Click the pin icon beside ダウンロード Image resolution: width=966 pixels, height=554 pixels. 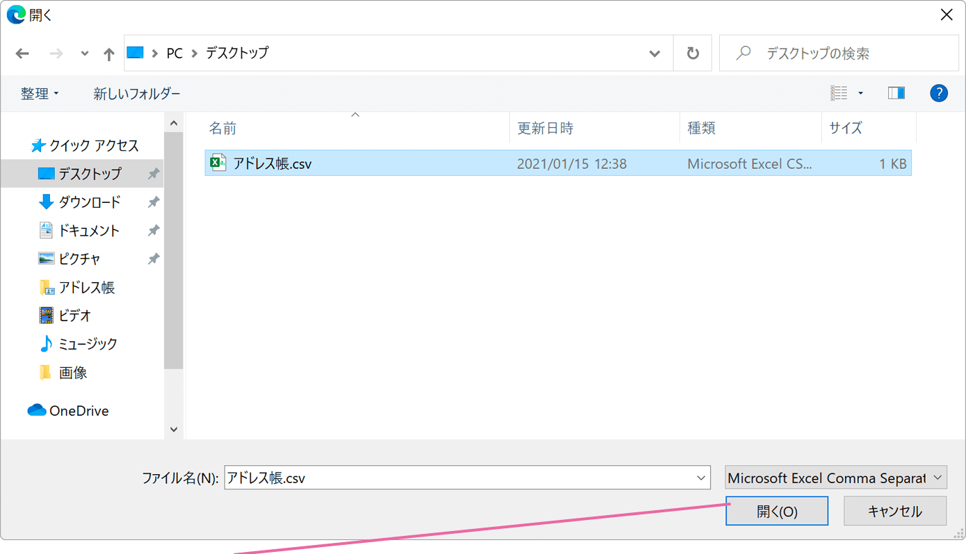point(154,202)
